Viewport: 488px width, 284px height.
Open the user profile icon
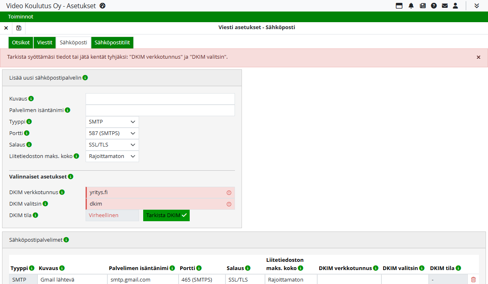455,6
